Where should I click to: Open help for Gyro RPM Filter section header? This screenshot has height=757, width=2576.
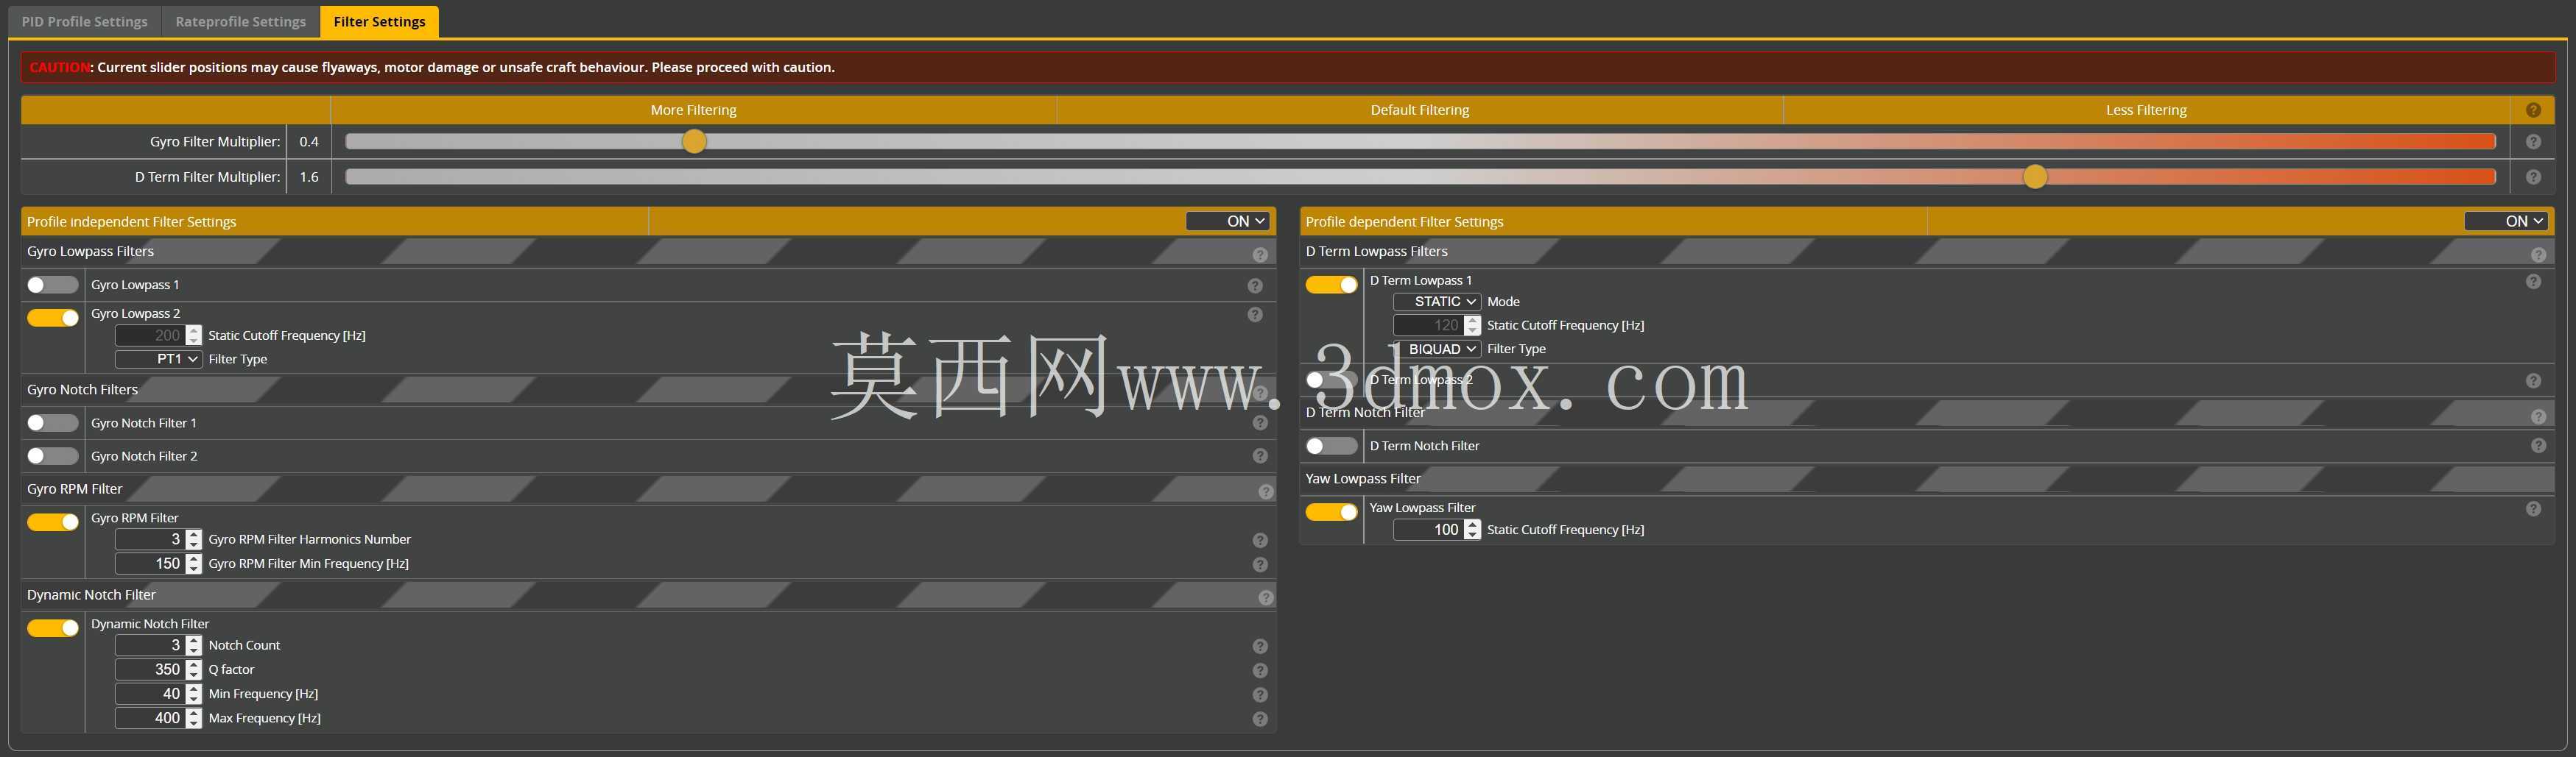tap(1266, 491)
